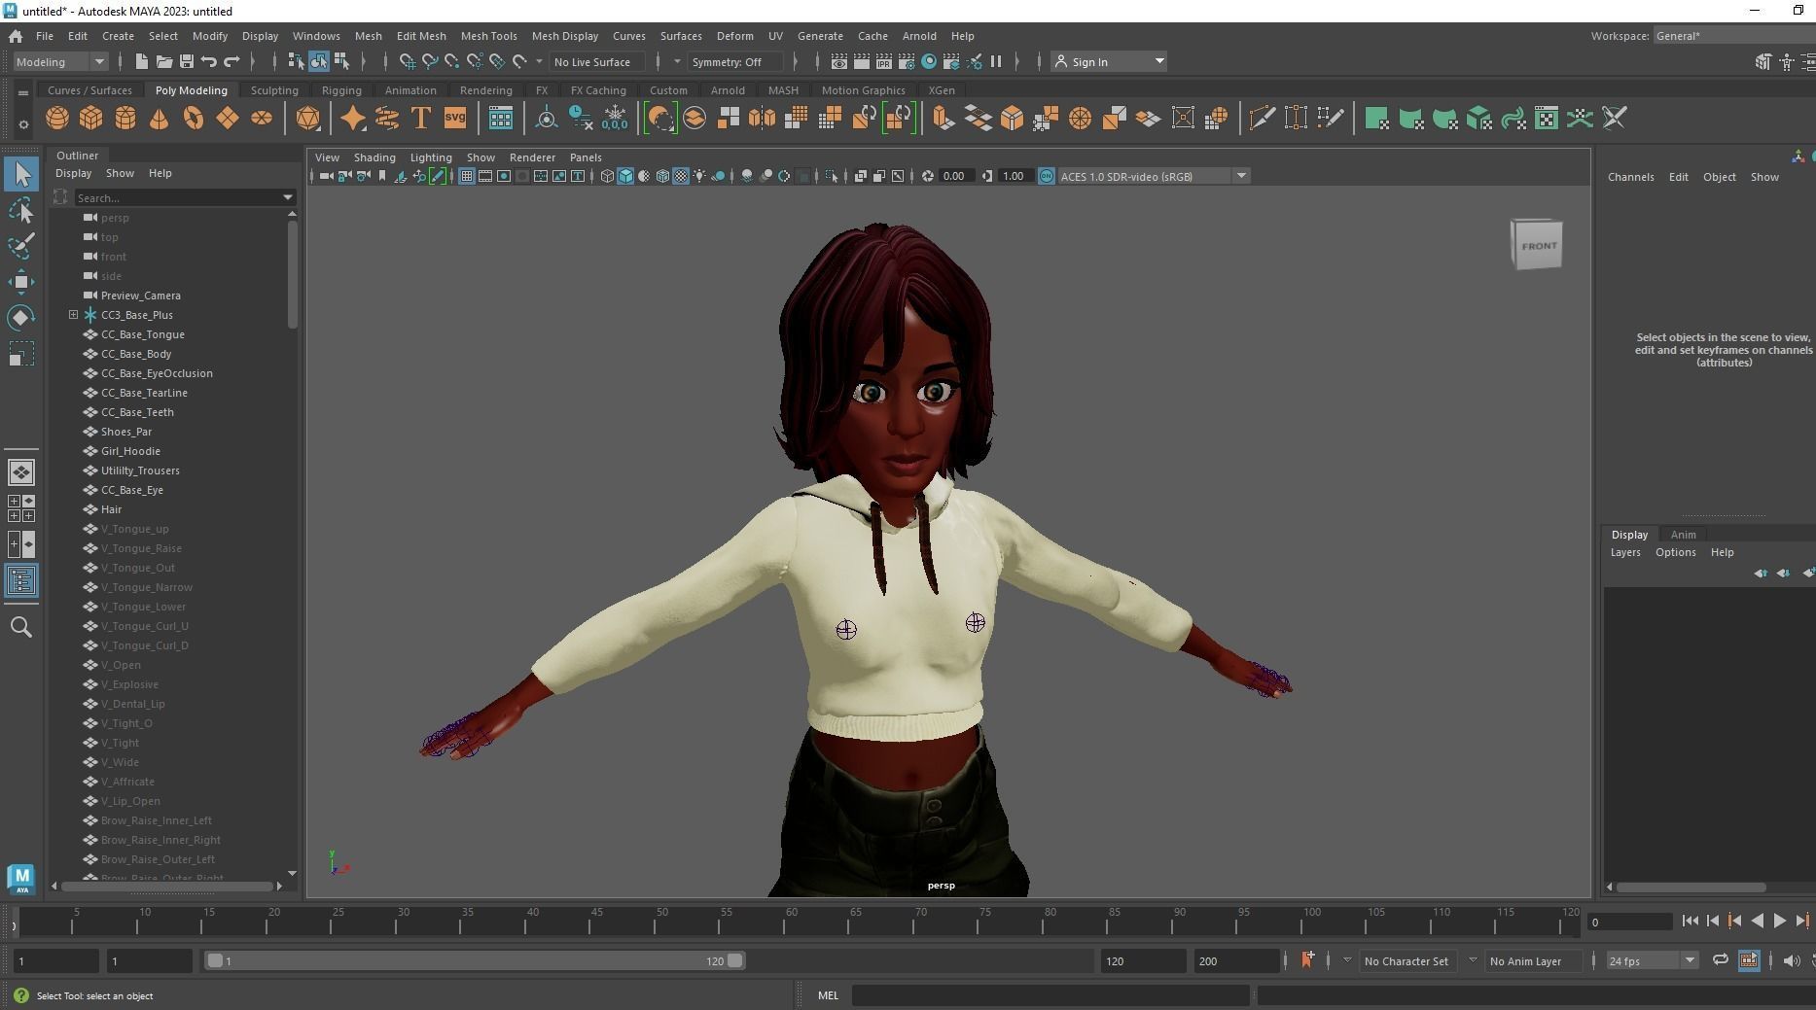This screenshot has height=1010, width=1816.
Task: Open the ACES 1.0 SDR-video colorspace dropdown
Action: coord(1241,176)
